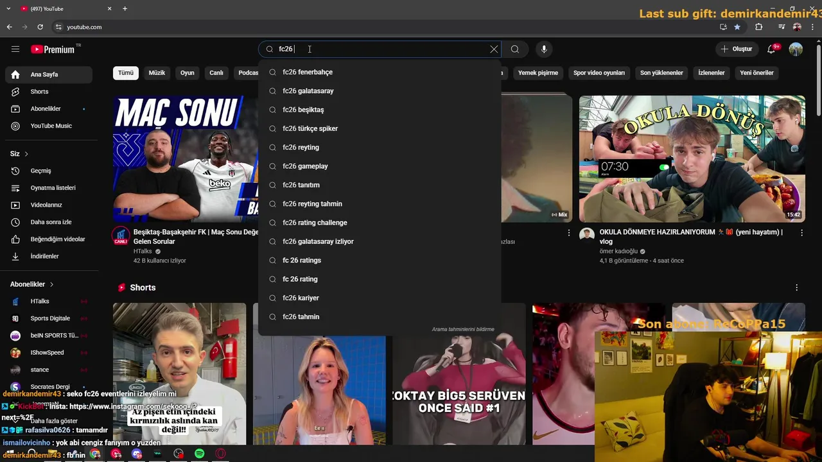Go back in Chrome
This screenshot has height=462, width=822.
point(9,27)
